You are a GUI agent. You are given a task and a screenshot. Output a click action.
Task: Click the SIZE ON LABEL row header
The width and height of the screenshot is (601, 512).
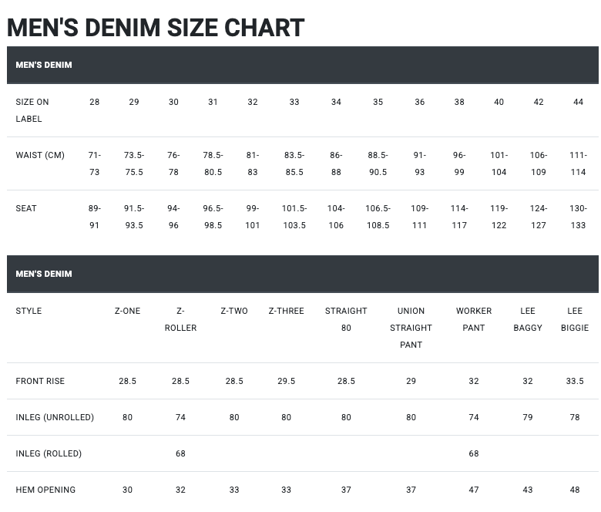click(32, 110)
